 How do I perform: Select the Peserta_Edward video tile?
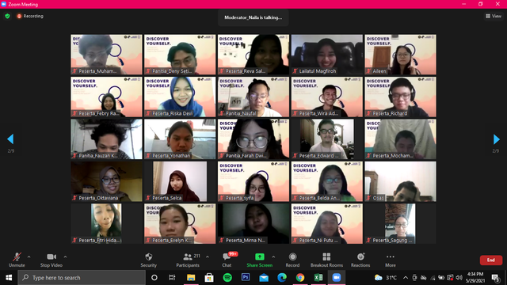[x=327, y=139]
